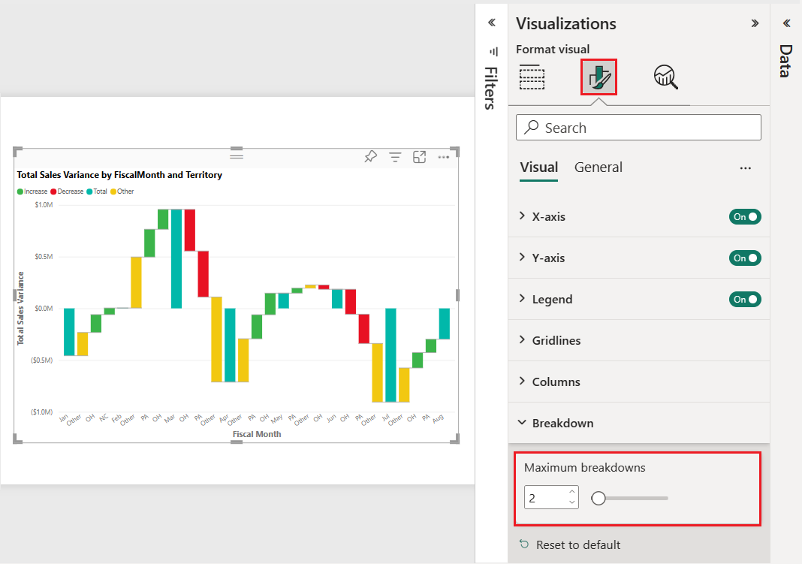Click the Data pane label
802x564 pixels.
click(786, 61)
